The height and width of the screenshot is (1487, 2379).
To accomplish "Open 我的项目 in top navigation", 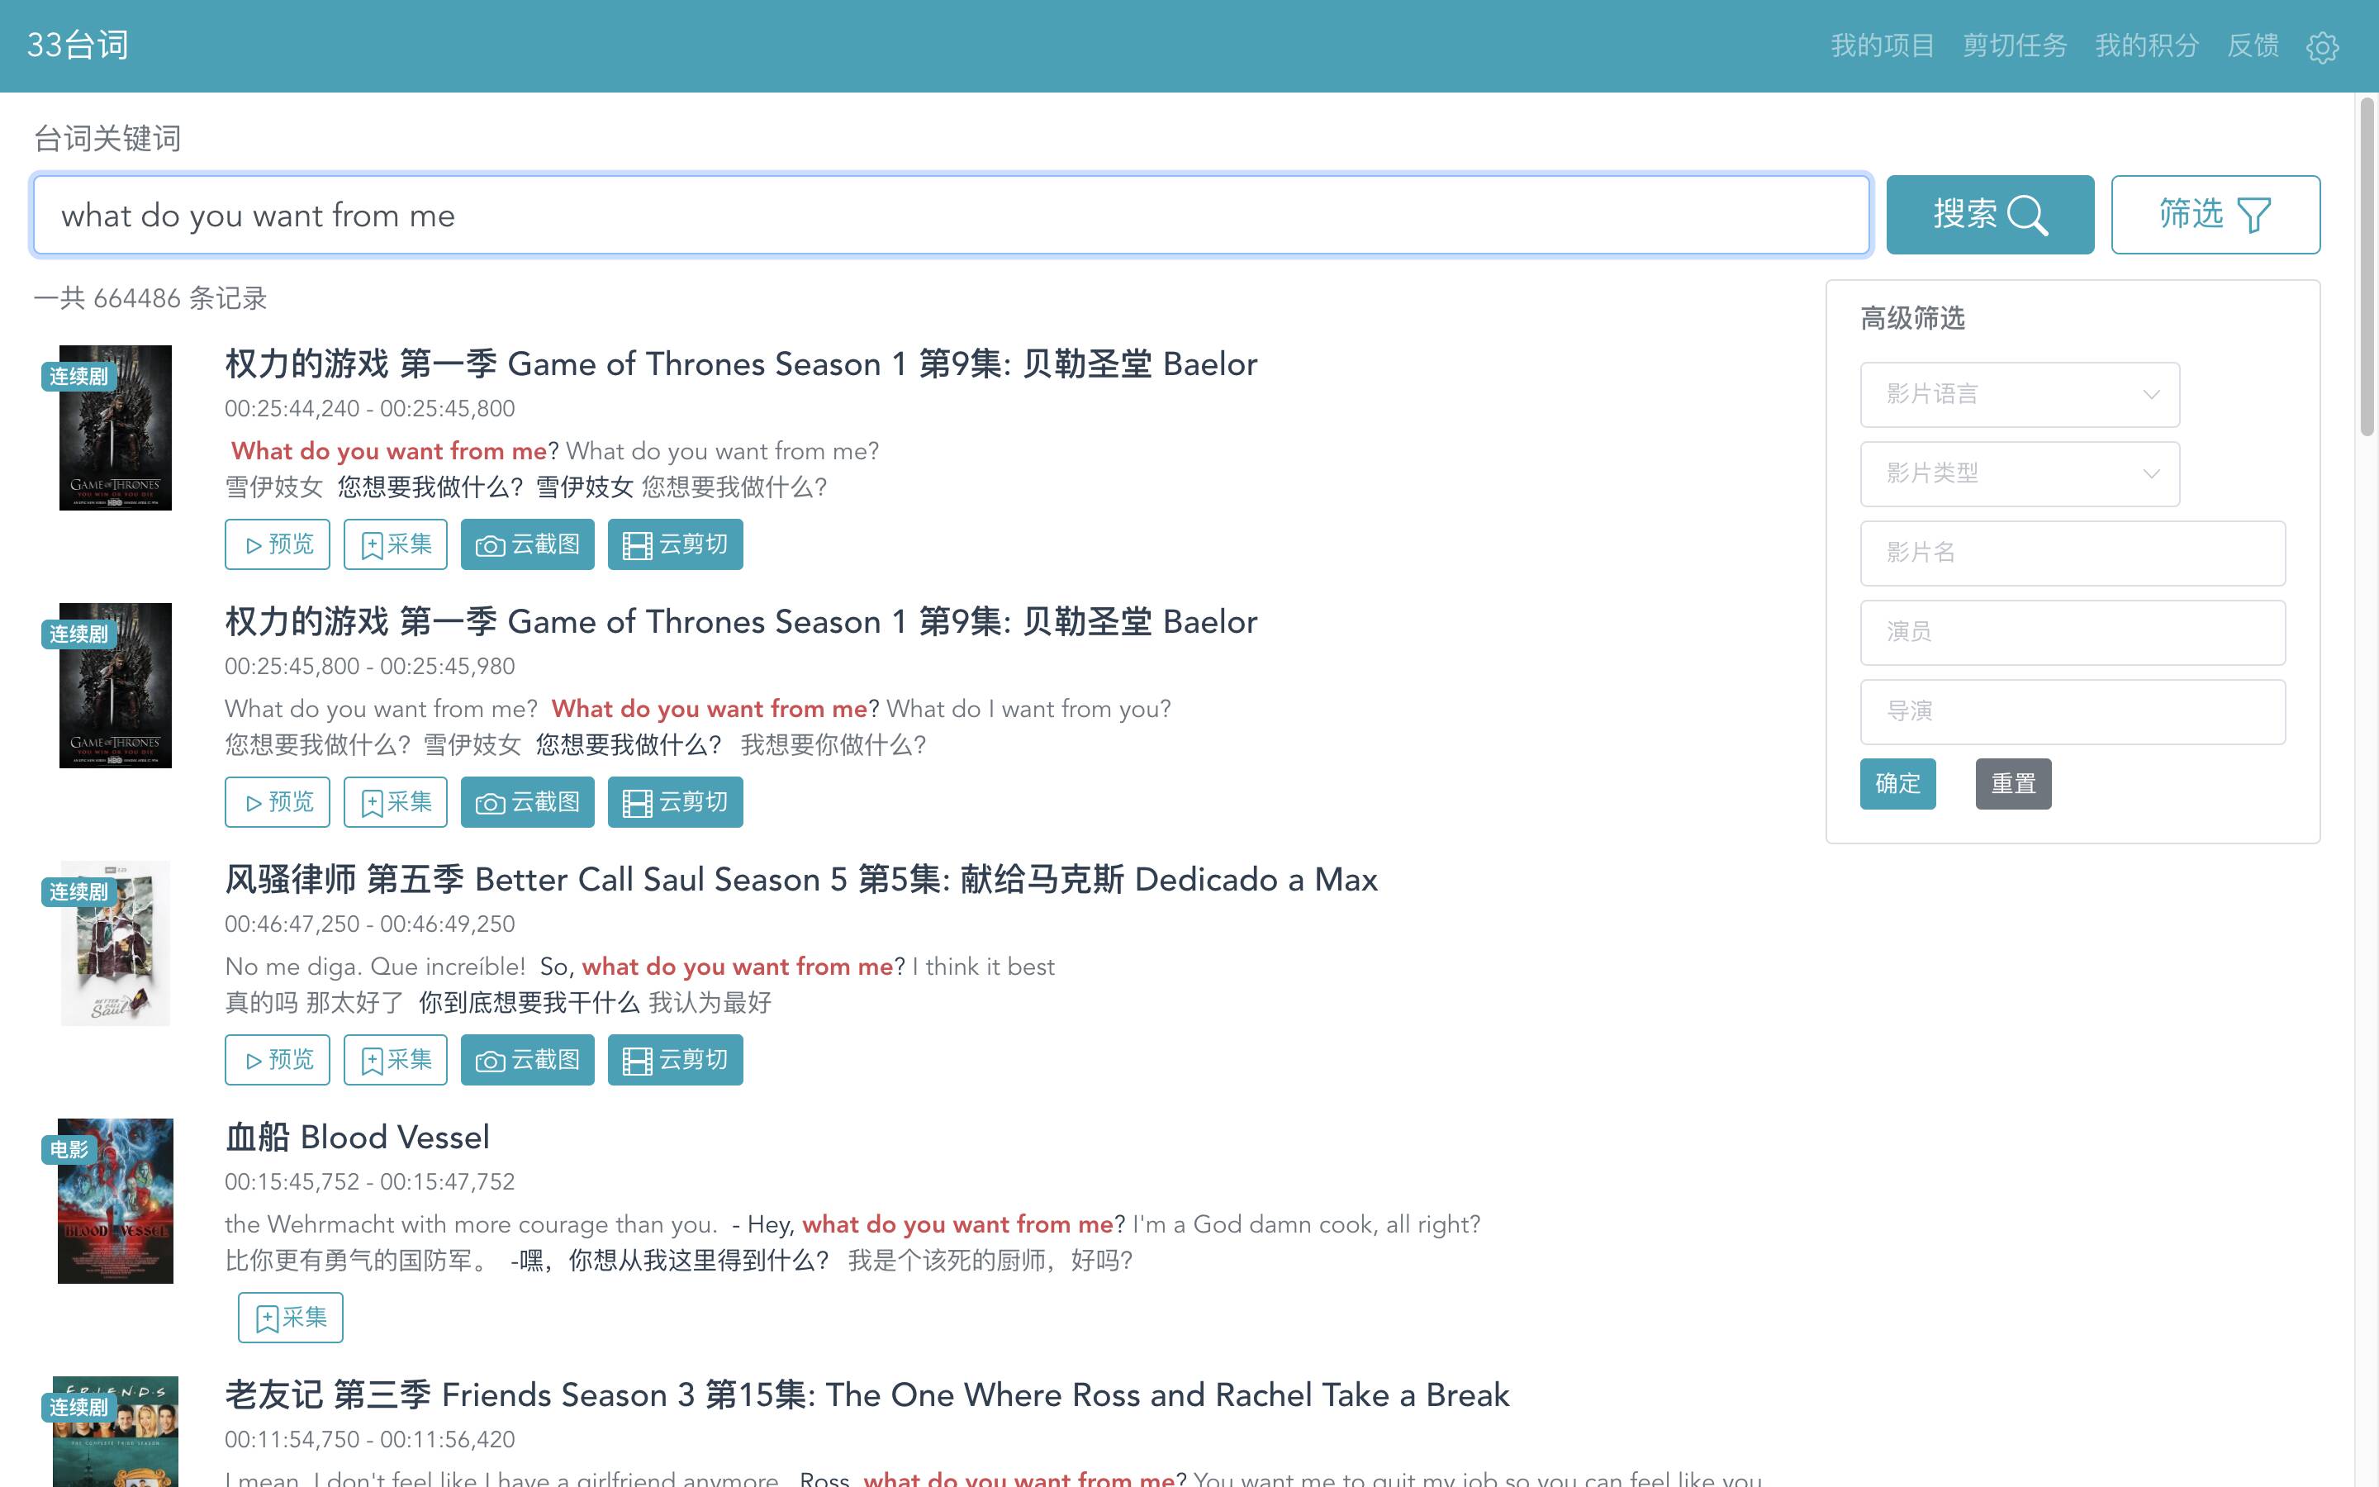I will (1882, 45).
